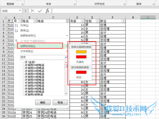Toggle the 全选 select-all checkbox
The height and width of the screenshot is (119, 159).
point(26,62)
